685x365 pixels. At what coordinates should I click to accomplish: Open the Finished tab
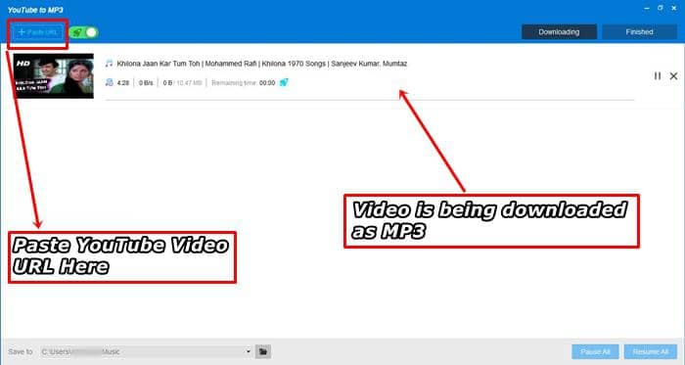639,32
